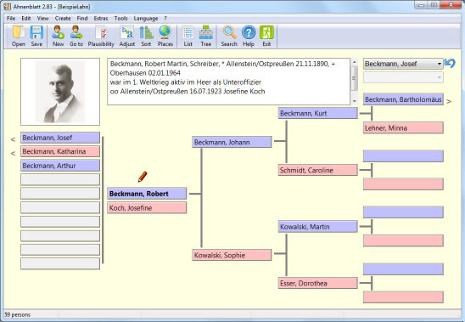Open the ? menu

[165, 19]
